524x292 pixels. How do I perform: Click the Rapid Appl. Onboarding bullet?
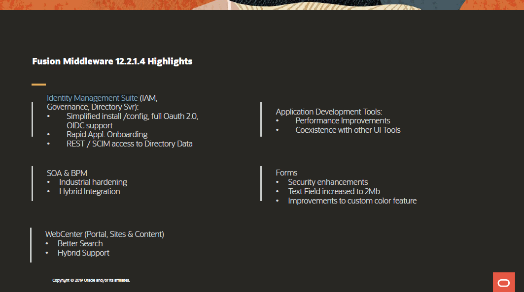107,134
